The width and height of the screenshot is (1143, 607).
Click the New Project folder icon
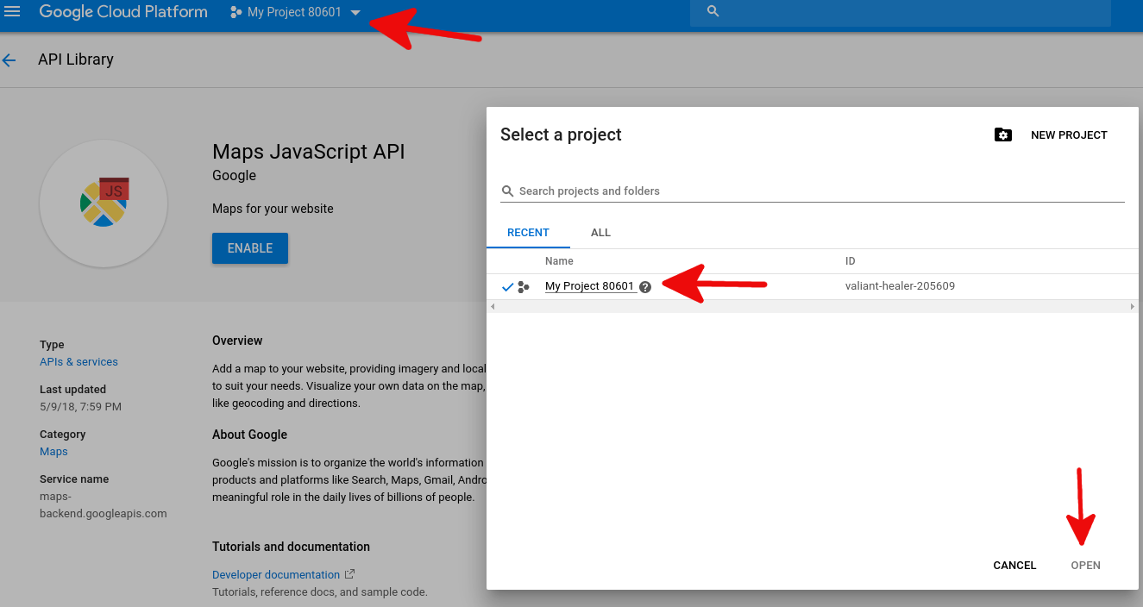coord(1002,135)
